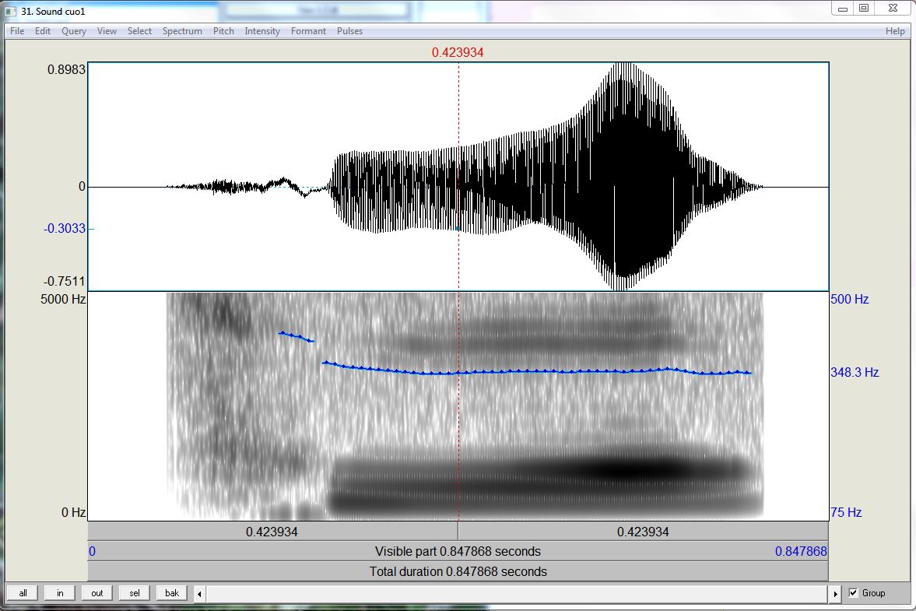Click the scrollbar right arrow

(x=835, y=593)
